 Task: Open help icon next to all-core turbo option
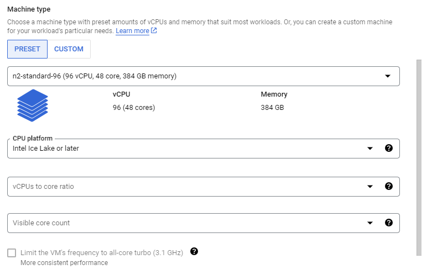194,252
